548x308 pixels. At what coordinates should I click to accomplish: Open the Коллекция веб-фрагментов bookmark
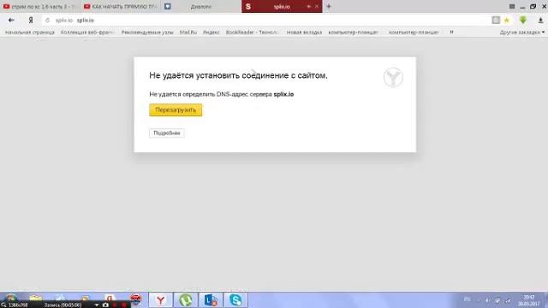[87, 33]
